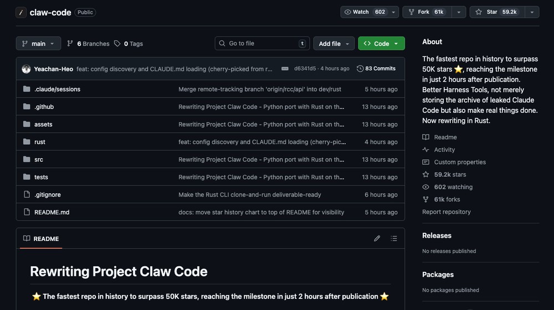
Task: Click the folder icon for .github
Action: click(27, 107)
